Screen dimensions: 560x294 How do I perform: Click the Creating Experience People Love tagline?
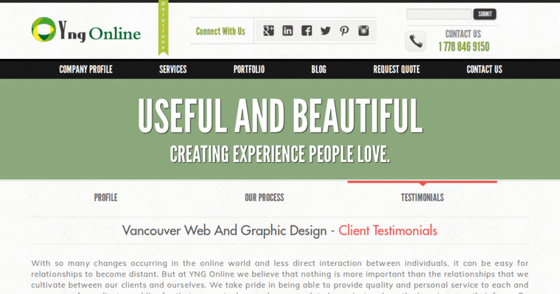click(280, 154)
